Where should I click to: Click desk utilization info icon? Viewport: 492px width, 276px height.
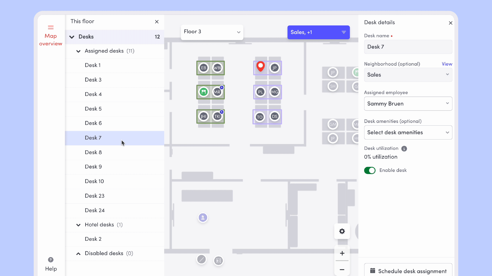pos(404,149)
